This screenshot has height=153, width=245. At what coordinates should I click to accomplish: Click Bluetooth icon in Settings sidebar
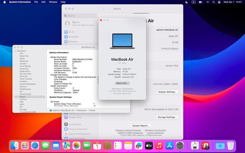66,37
